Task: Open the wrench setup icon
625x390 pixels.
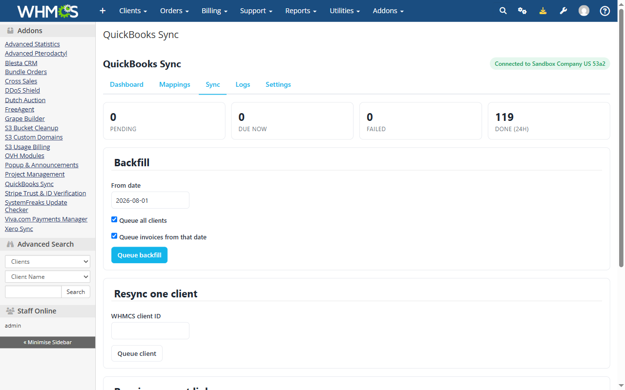Action: (563, 11)
